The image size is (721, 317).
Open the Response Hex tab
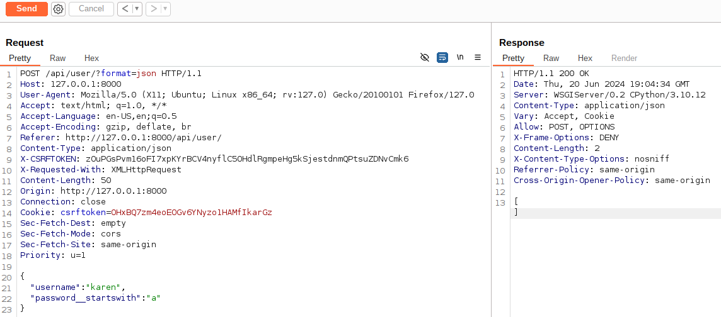(585, 58)
